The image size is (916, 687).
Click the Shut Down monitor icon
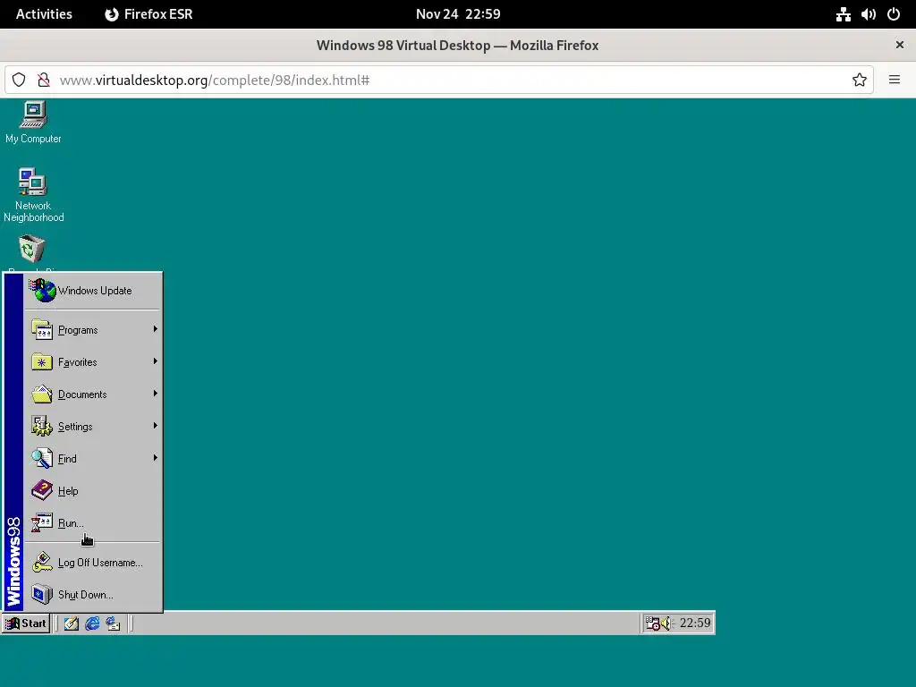pos(42,595)
